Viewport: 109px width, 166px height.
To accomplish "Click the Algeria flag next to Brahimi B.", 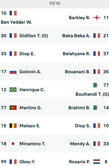I will (97, 108).
